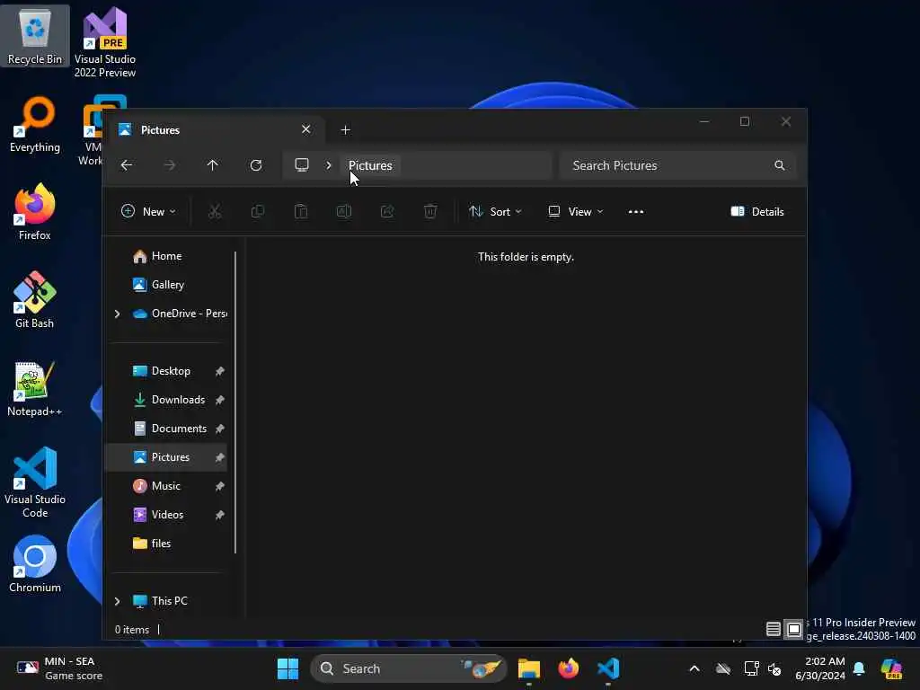Image resolution: width=920 pixels, height=690 pixels.
Task: Open notifications bell in taskbar
Action: click(859, 668)
